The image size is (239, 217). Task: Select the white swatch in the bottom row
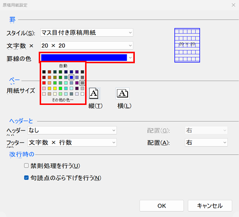tap(82, 94)
